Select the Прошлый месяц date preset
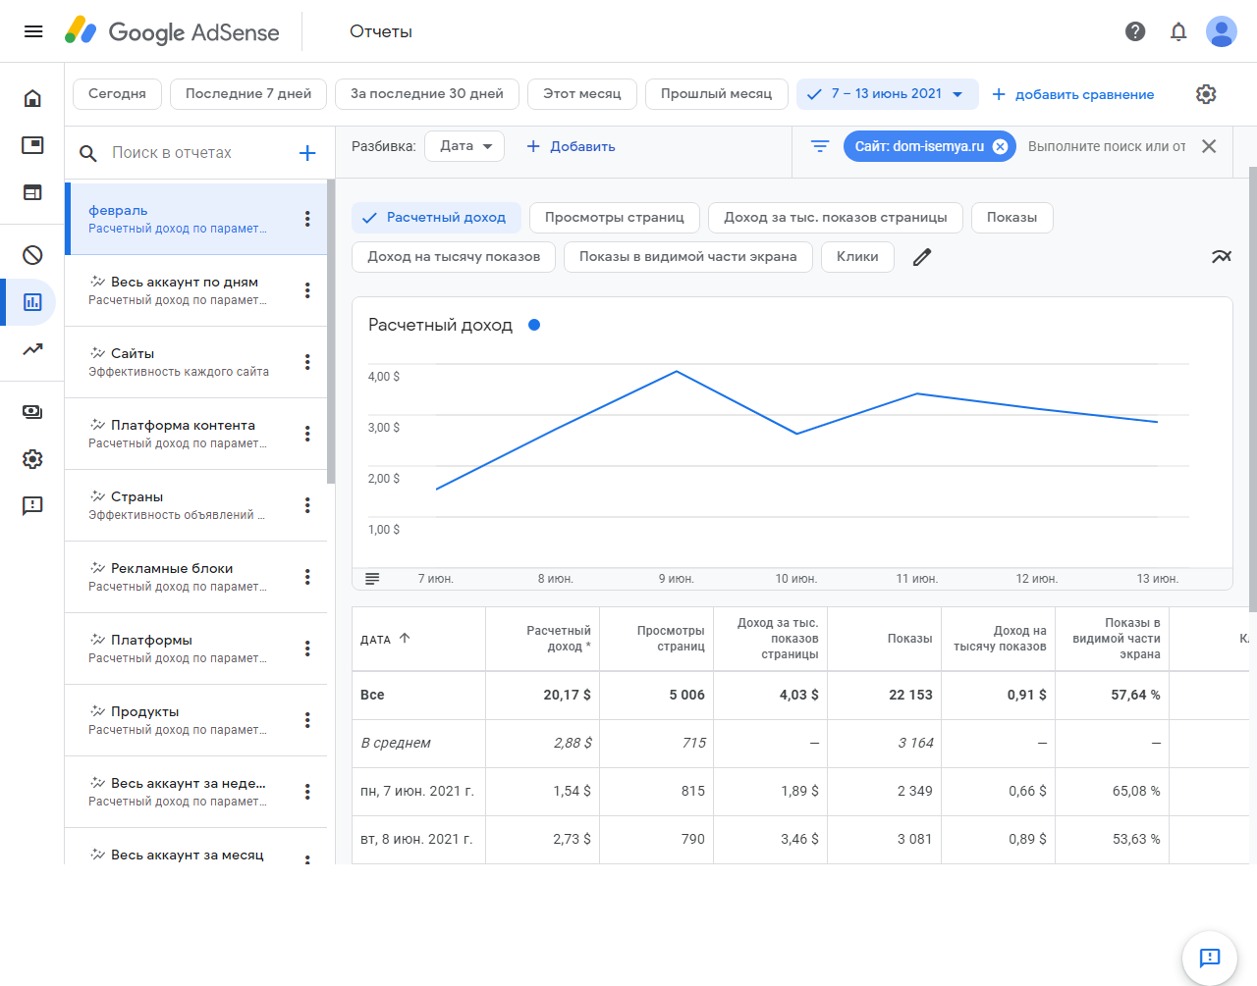Image resolution: width=1257 pixels, height=986 pixels. pyautogui.click(x=716, y=94)
